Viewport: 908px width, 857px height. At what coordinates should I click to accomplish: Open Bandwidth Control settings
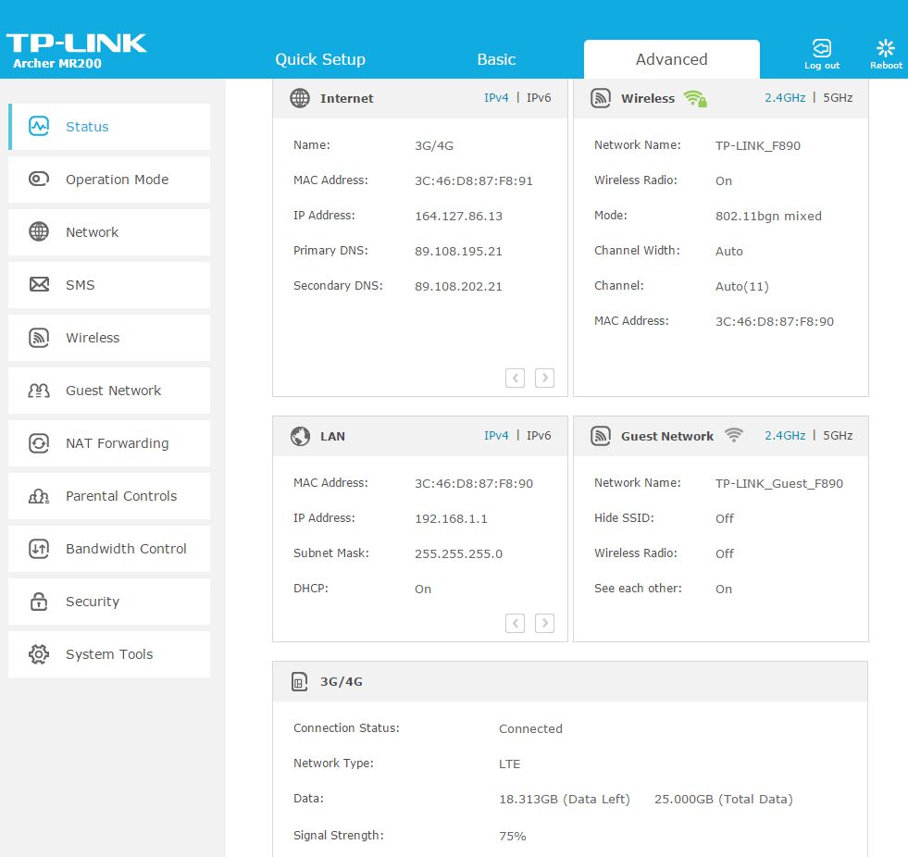pyautogui.click(x=109, y=549)
